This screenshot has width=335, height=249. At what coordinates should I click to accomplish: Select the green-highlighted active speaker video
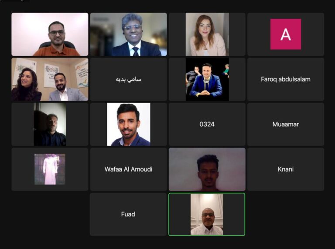coord(207,214)
